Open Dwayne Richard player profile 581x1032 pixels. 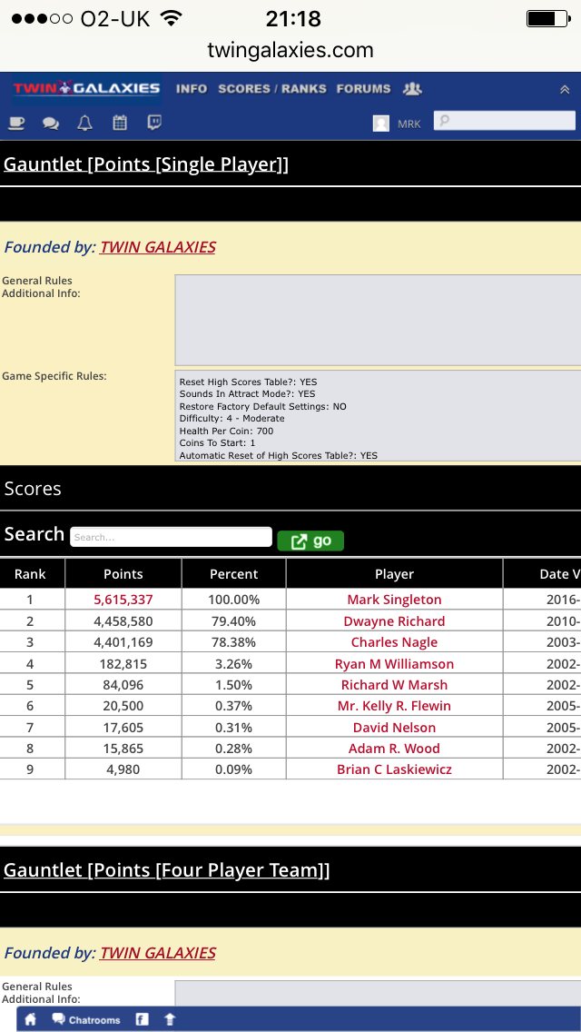[x=394, y=621]
